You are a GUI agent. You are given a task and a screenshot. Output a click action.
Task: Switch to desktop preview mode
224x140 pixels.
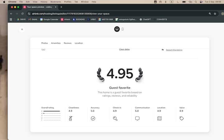[117, 29]
